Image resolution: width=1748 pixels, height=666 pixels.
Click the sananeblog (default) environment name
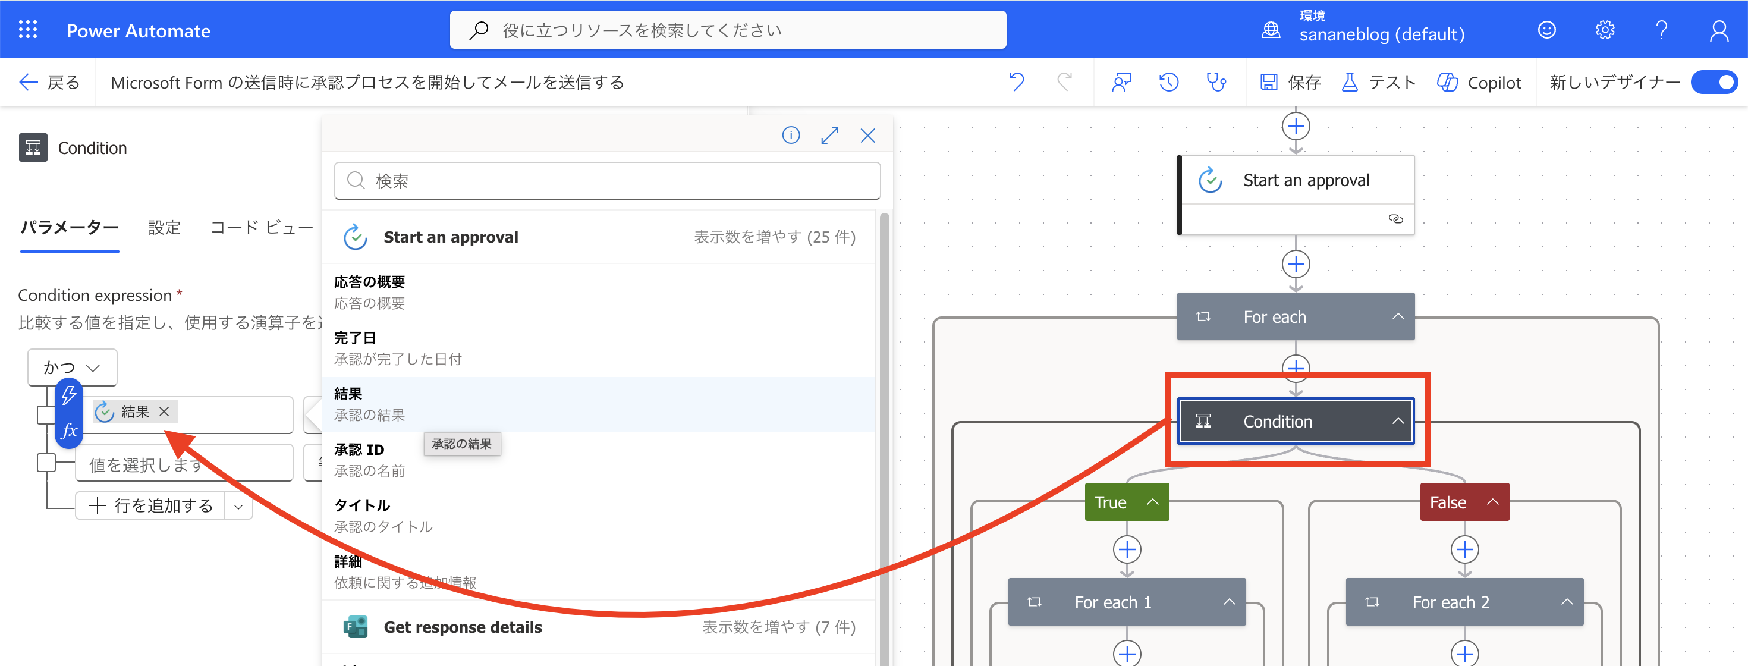pos(1382,34)
